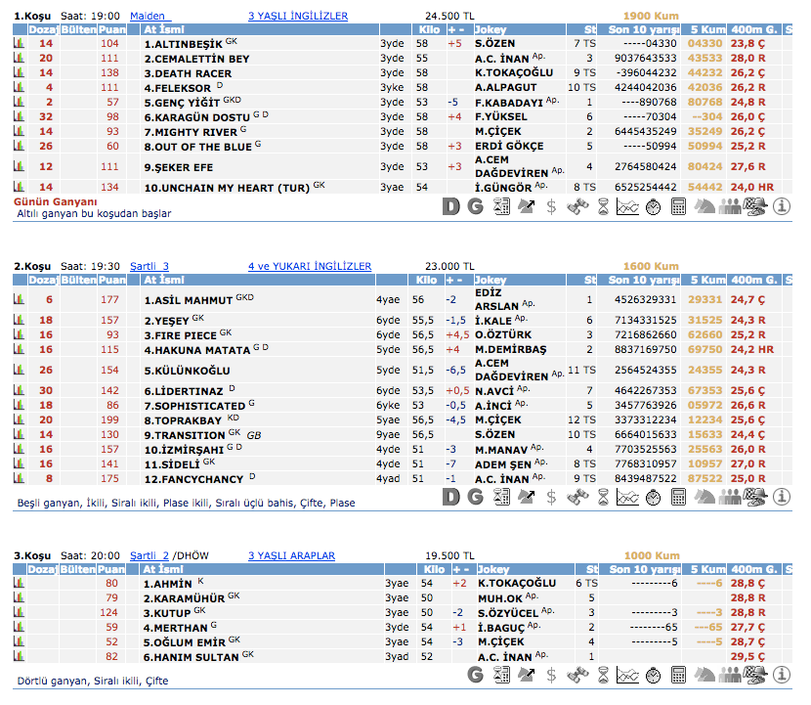Click the 3 YAŞLI İNGİLİZLER link
The width and height of the screenshot is (811, 705).
tap(298, 17)
